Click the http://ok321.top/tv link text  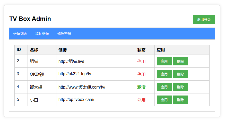75,74
